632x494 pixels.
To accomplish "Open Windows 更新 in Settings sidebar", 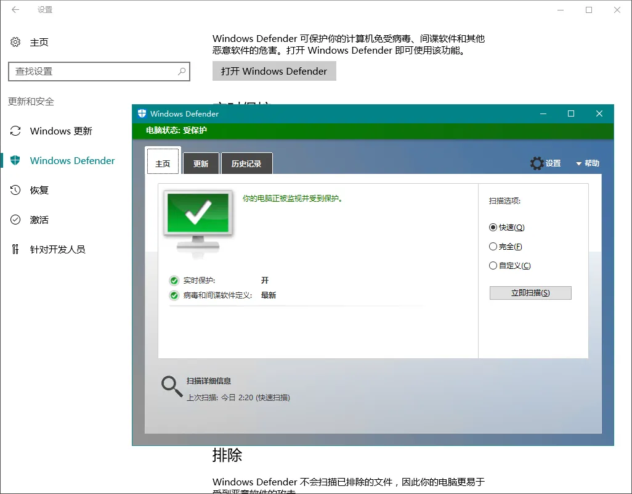I will coord(61,131).
